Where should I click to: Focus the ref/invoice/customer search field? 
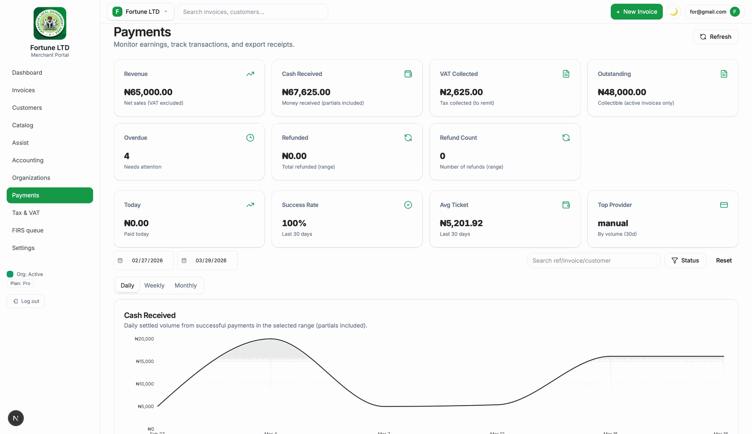coord(593,261)
